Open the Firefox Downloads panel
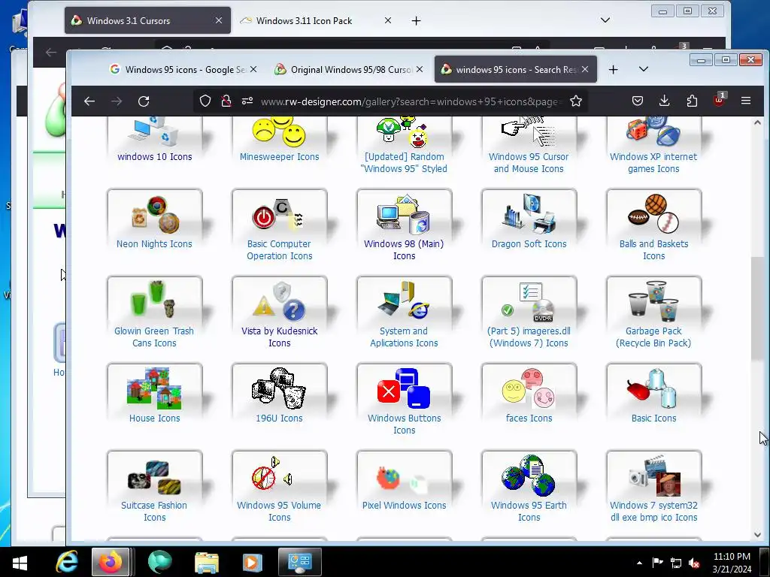 pos(665,101)
